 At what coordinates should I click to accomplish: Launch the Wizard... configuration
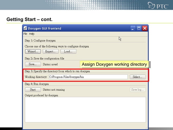[x=33, y=51]
